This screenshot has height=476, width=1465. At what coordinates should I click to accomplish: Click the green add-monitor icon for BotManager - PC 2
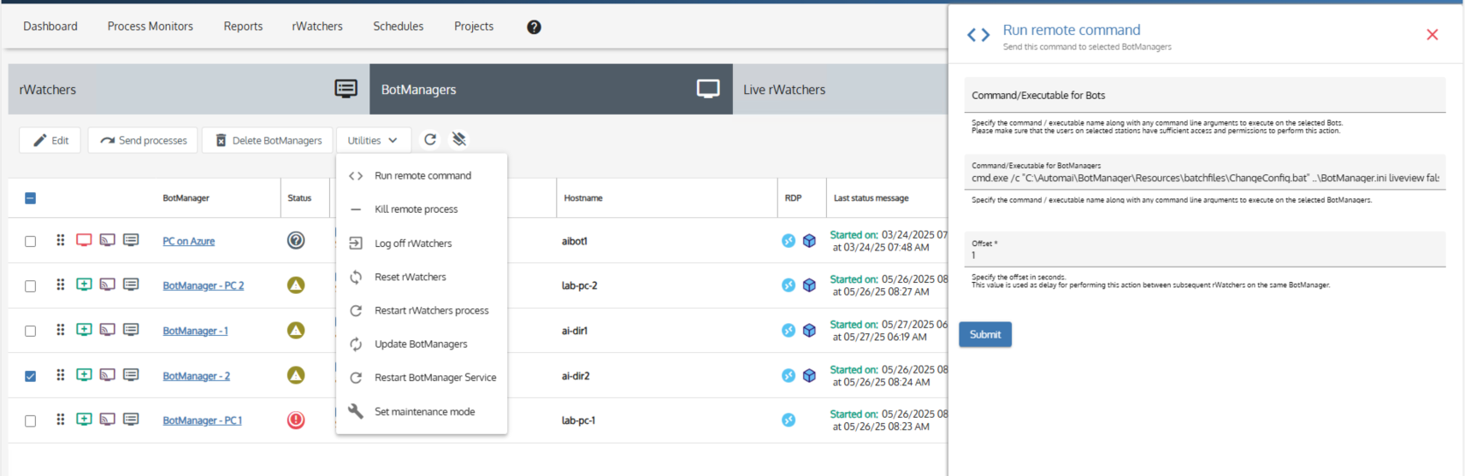coord(84,285)
